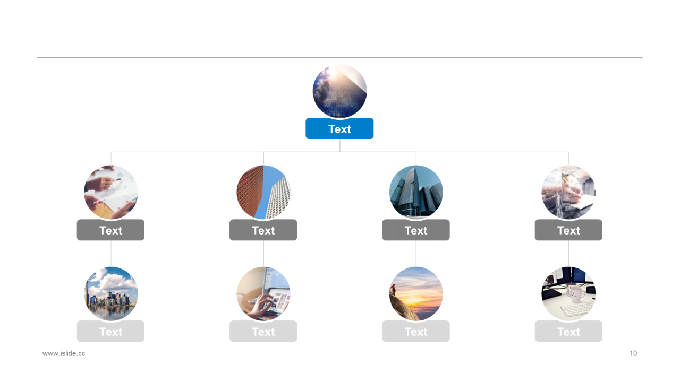The image size is (680, 382).
Task: Select the sunset cliff climber circular image
Action: [x=416, y=294]
